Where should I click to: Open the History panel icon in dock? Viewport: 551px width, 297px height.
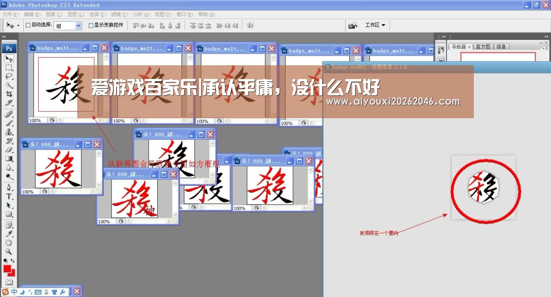(441, 50)
